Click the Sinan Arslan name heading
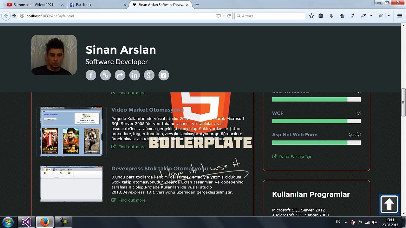The width and height of the screenshot is (406, 228). click(121, 50)
